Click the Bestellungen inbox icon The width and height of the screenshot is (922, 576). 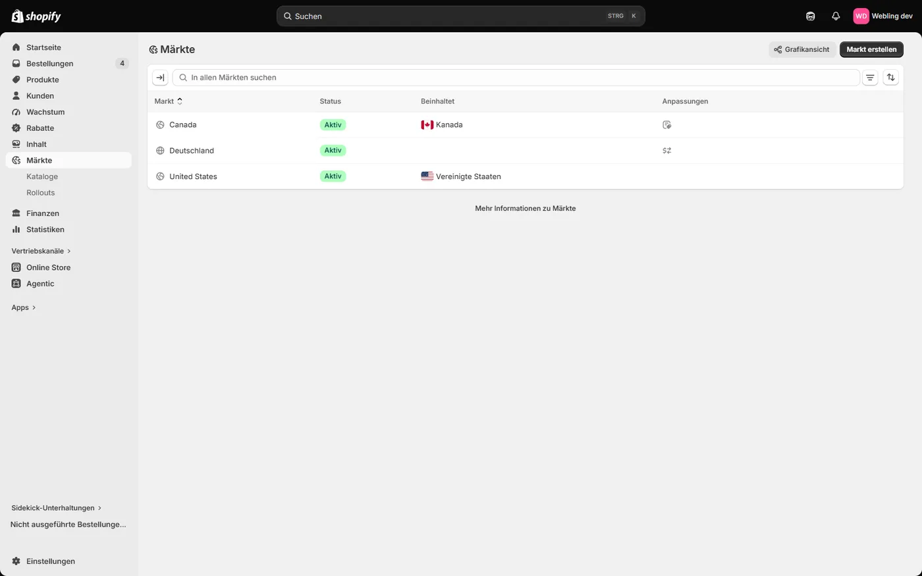[16, 63]
